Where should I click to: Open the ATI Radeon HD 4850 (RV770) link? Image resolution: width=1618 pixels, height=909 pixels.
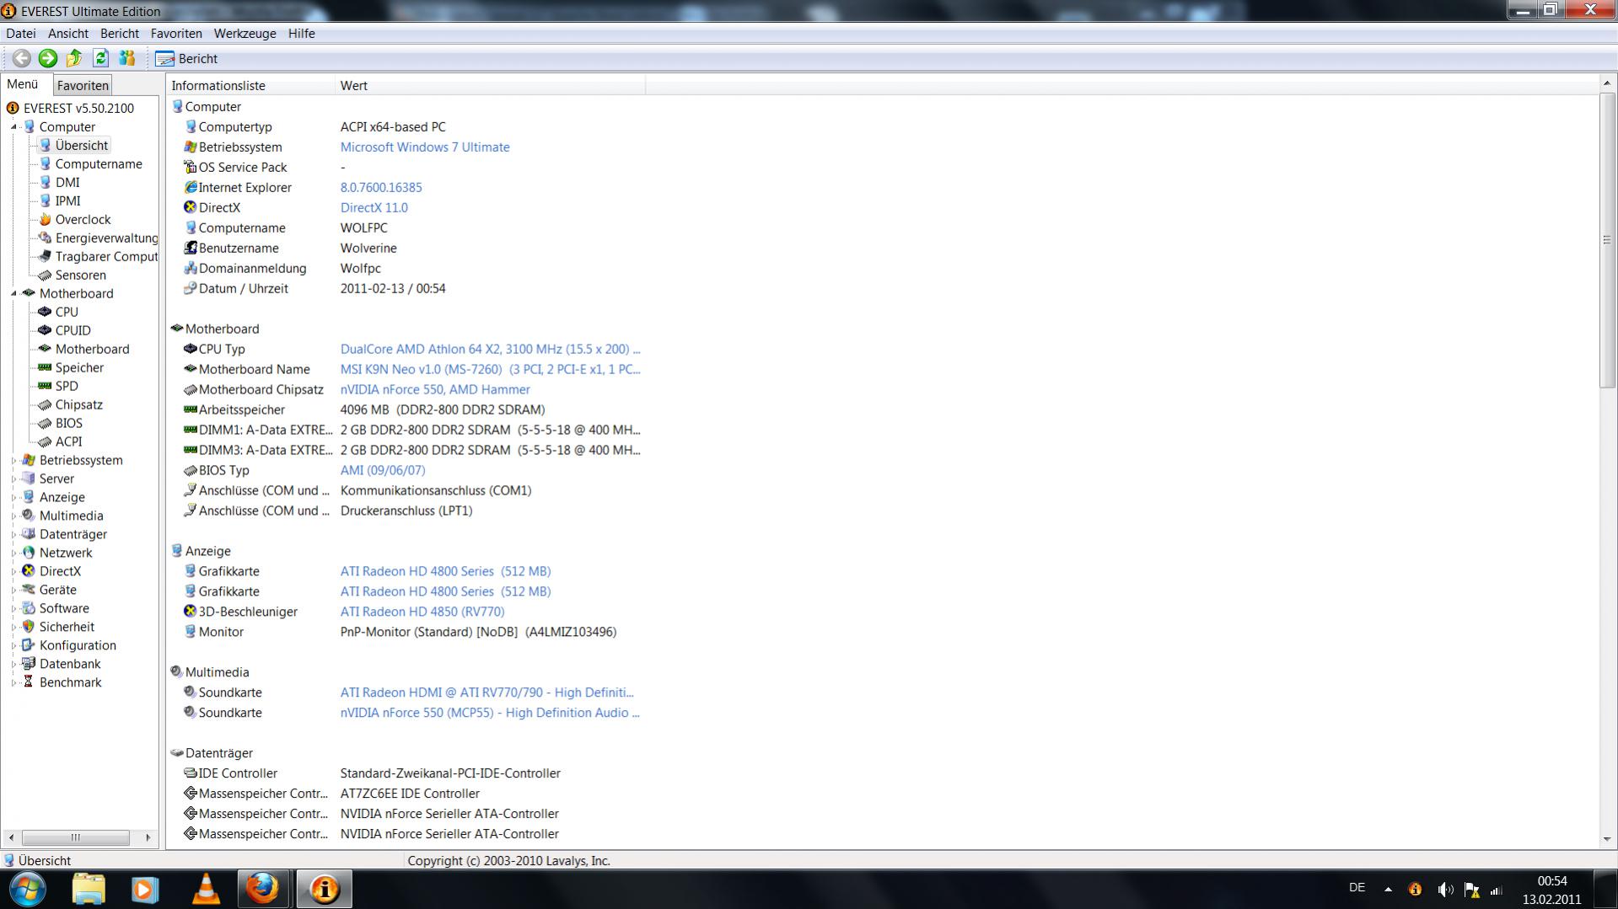tap(422, 612)
